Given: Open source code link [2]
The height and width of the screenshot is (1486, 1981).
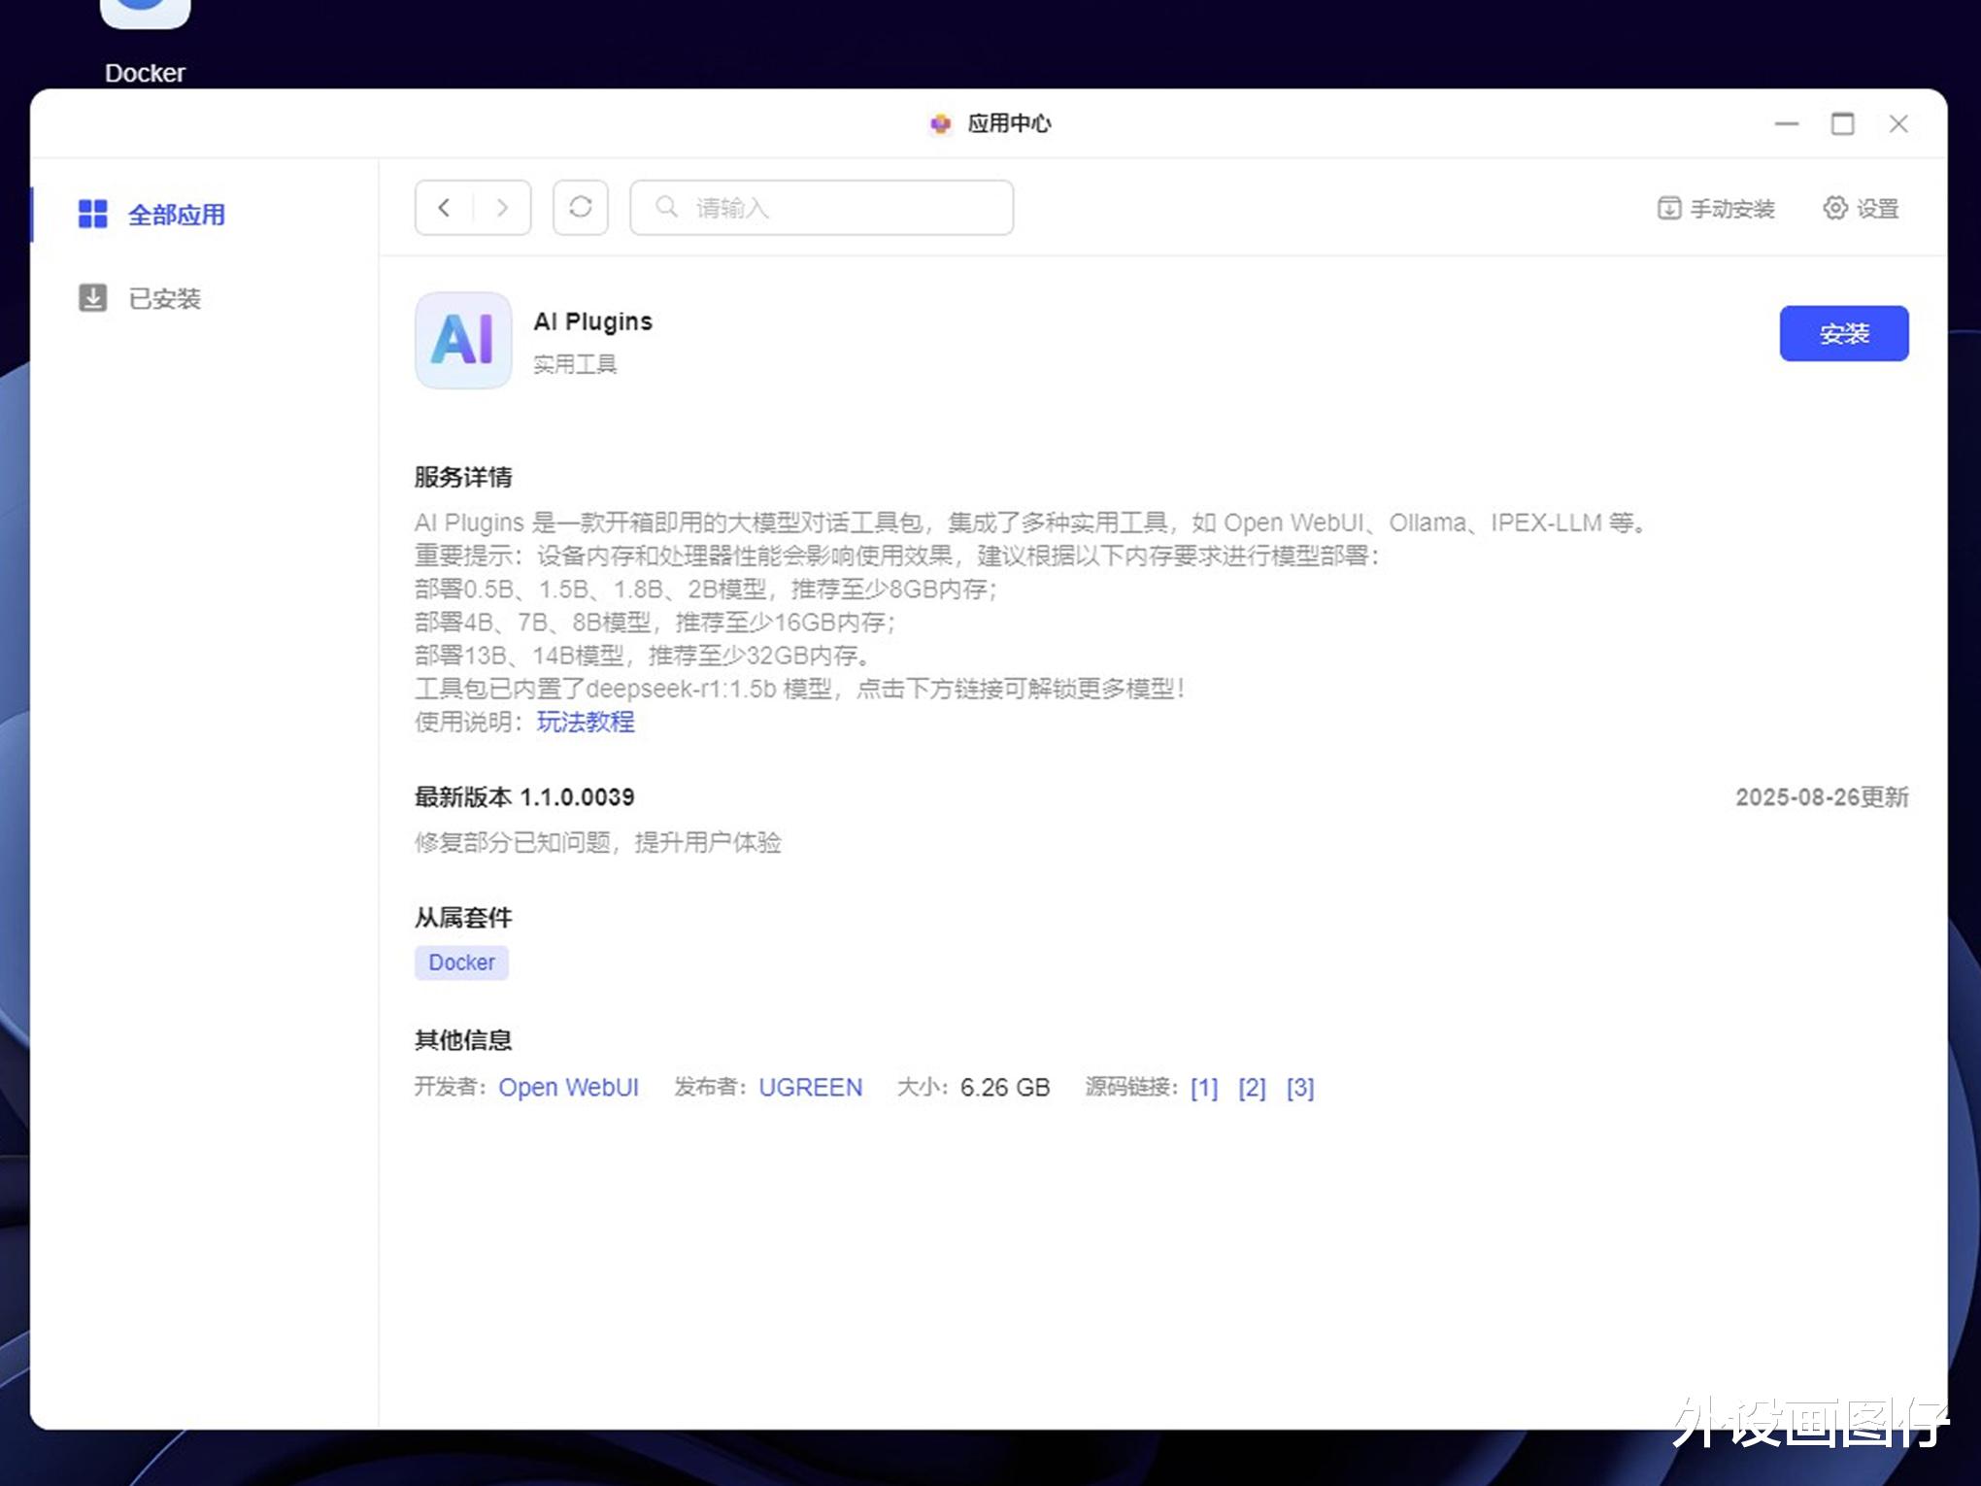Looking at the screenshot, I should tap(1252, 1088).
